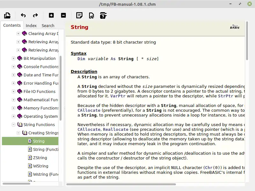Viewport: 255px width, 191px height.
Task: Expand the Console Functions node
Action: (x=13, y=67)
